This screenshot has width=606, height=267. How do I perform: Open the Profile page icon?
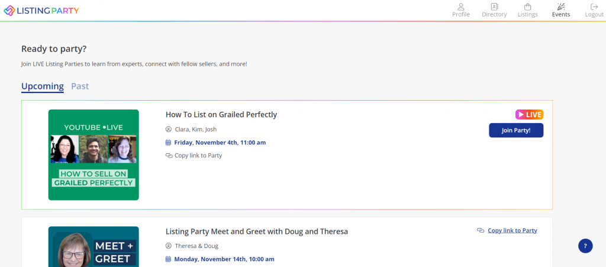(460, 7)
